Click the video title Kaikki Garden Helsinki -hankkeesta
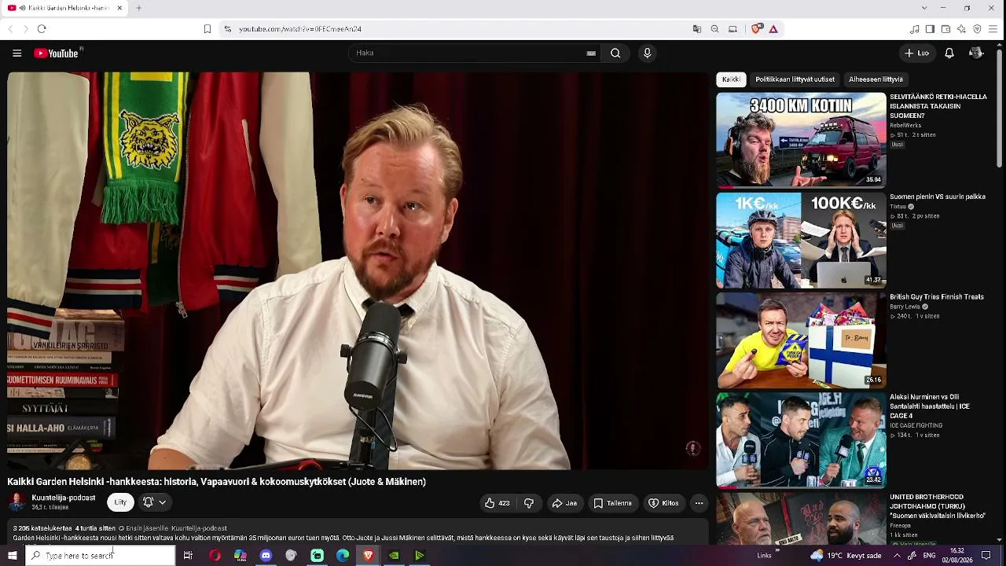 pyautogui.click(x=216, y=482)
